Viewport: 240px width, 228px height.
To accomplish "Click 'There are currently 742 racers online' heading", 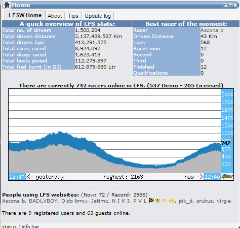I will 121,85.
